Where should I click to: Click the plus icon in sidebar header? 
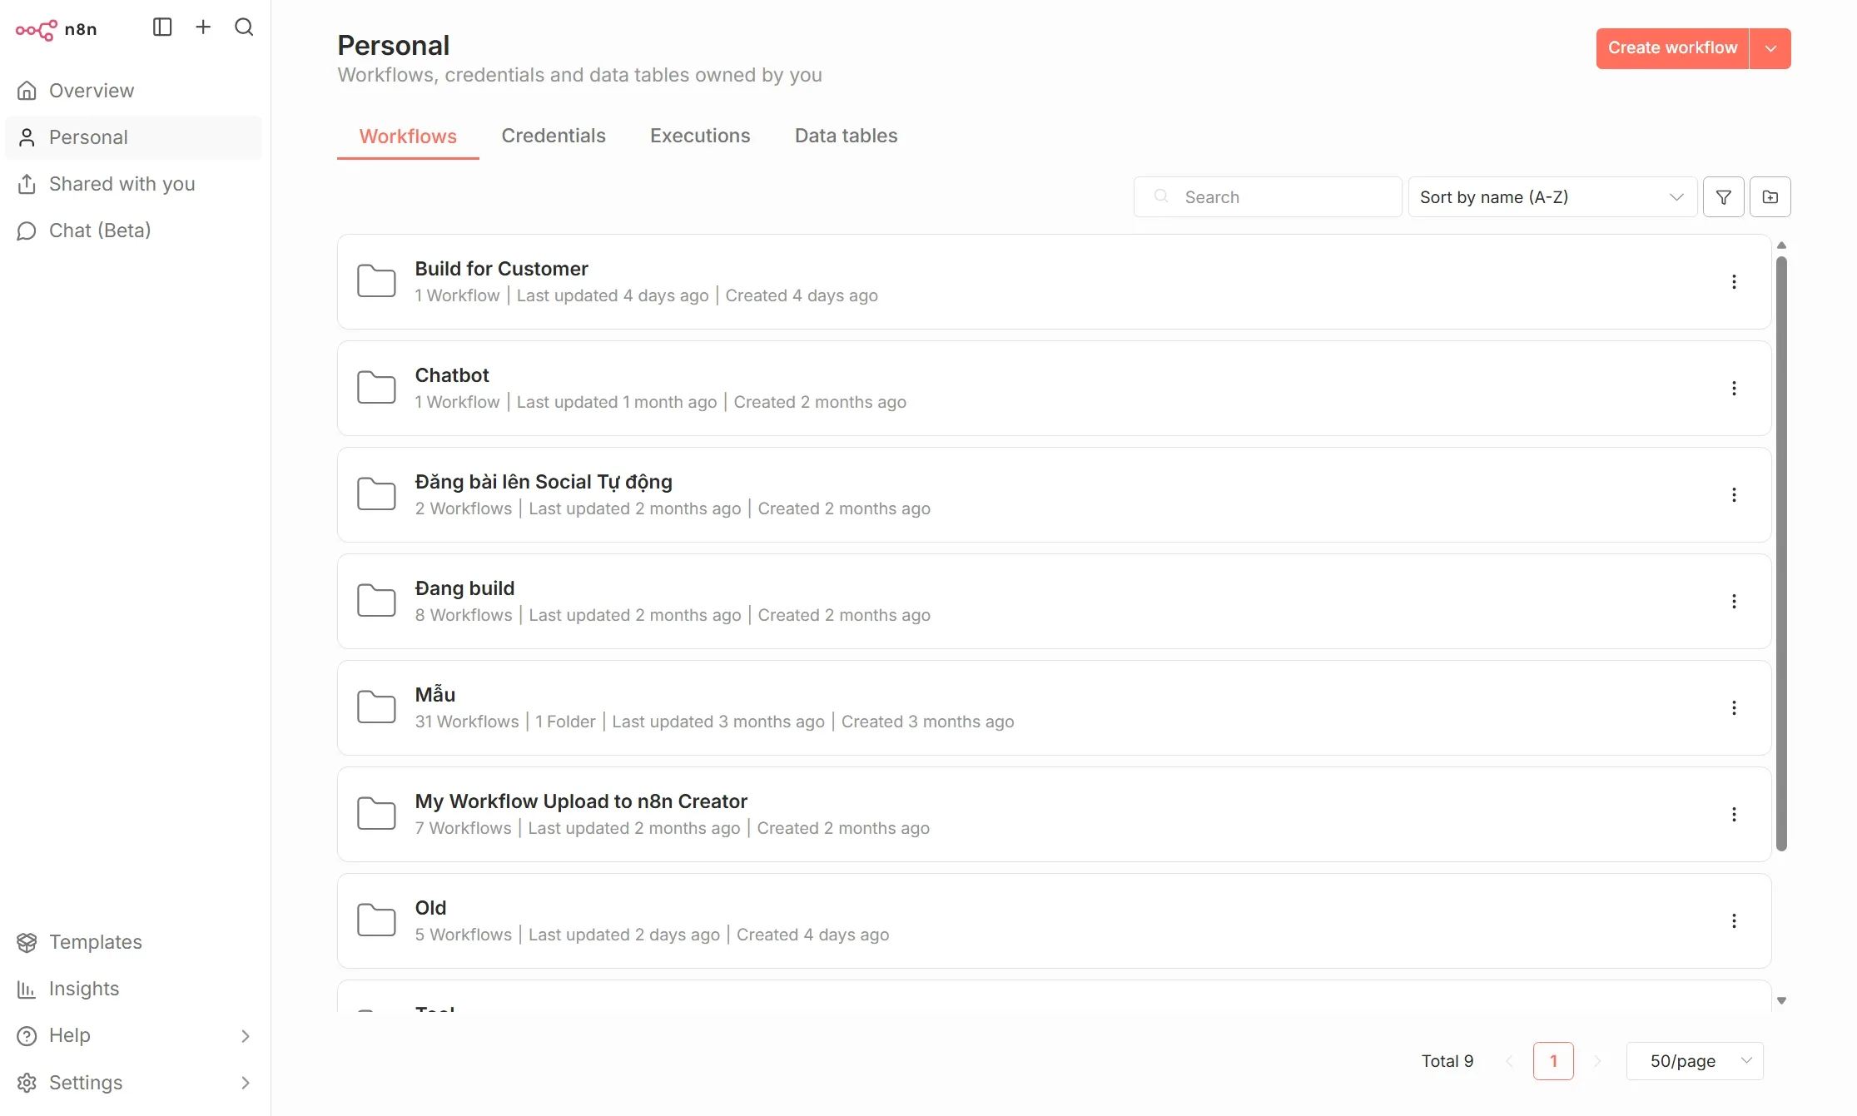(203, 27)
